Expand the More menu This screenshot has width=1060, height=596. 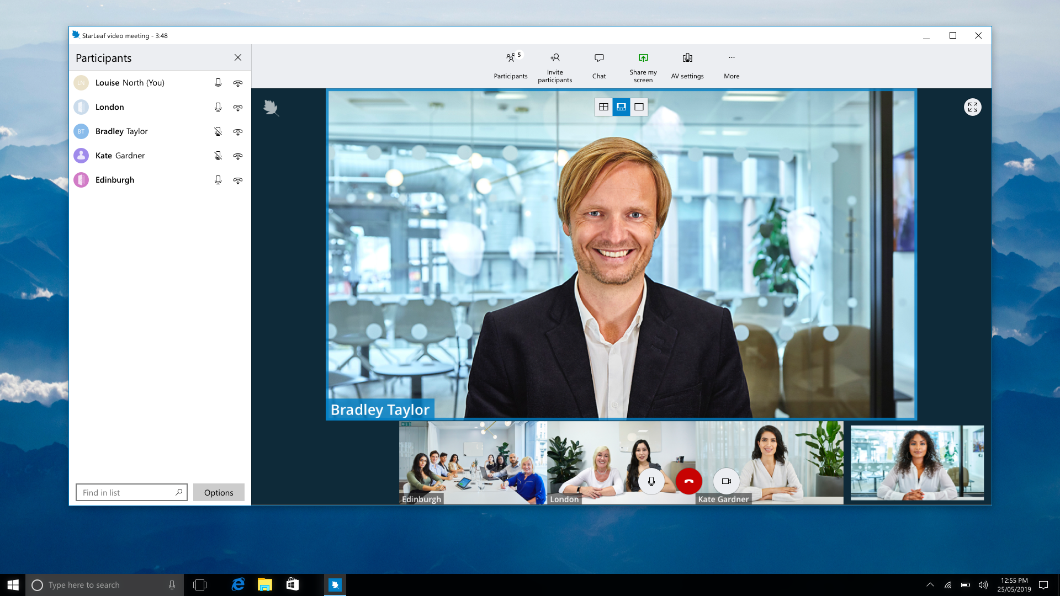[x=732, y=66]
